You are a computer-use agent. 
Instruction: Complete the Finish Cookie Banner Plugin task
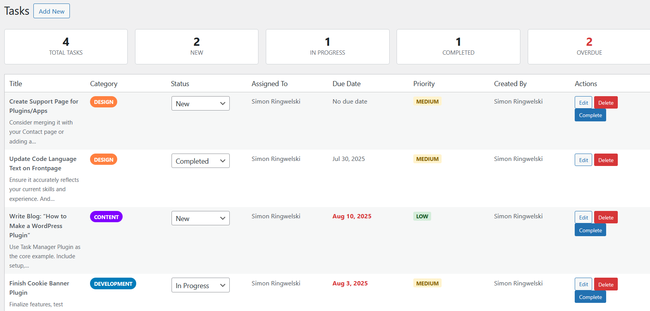[x=590, y=297]
